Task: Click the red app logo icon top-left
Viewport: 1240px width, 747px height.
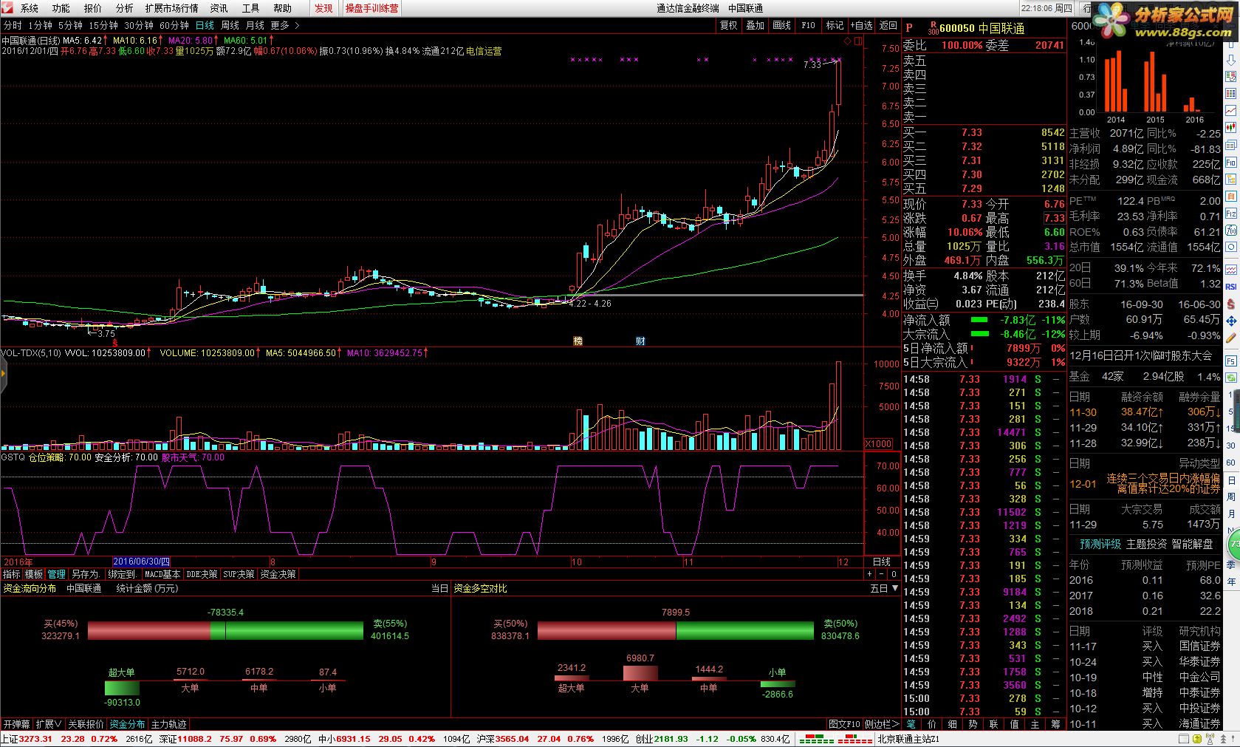Action: tap(7, 7)
